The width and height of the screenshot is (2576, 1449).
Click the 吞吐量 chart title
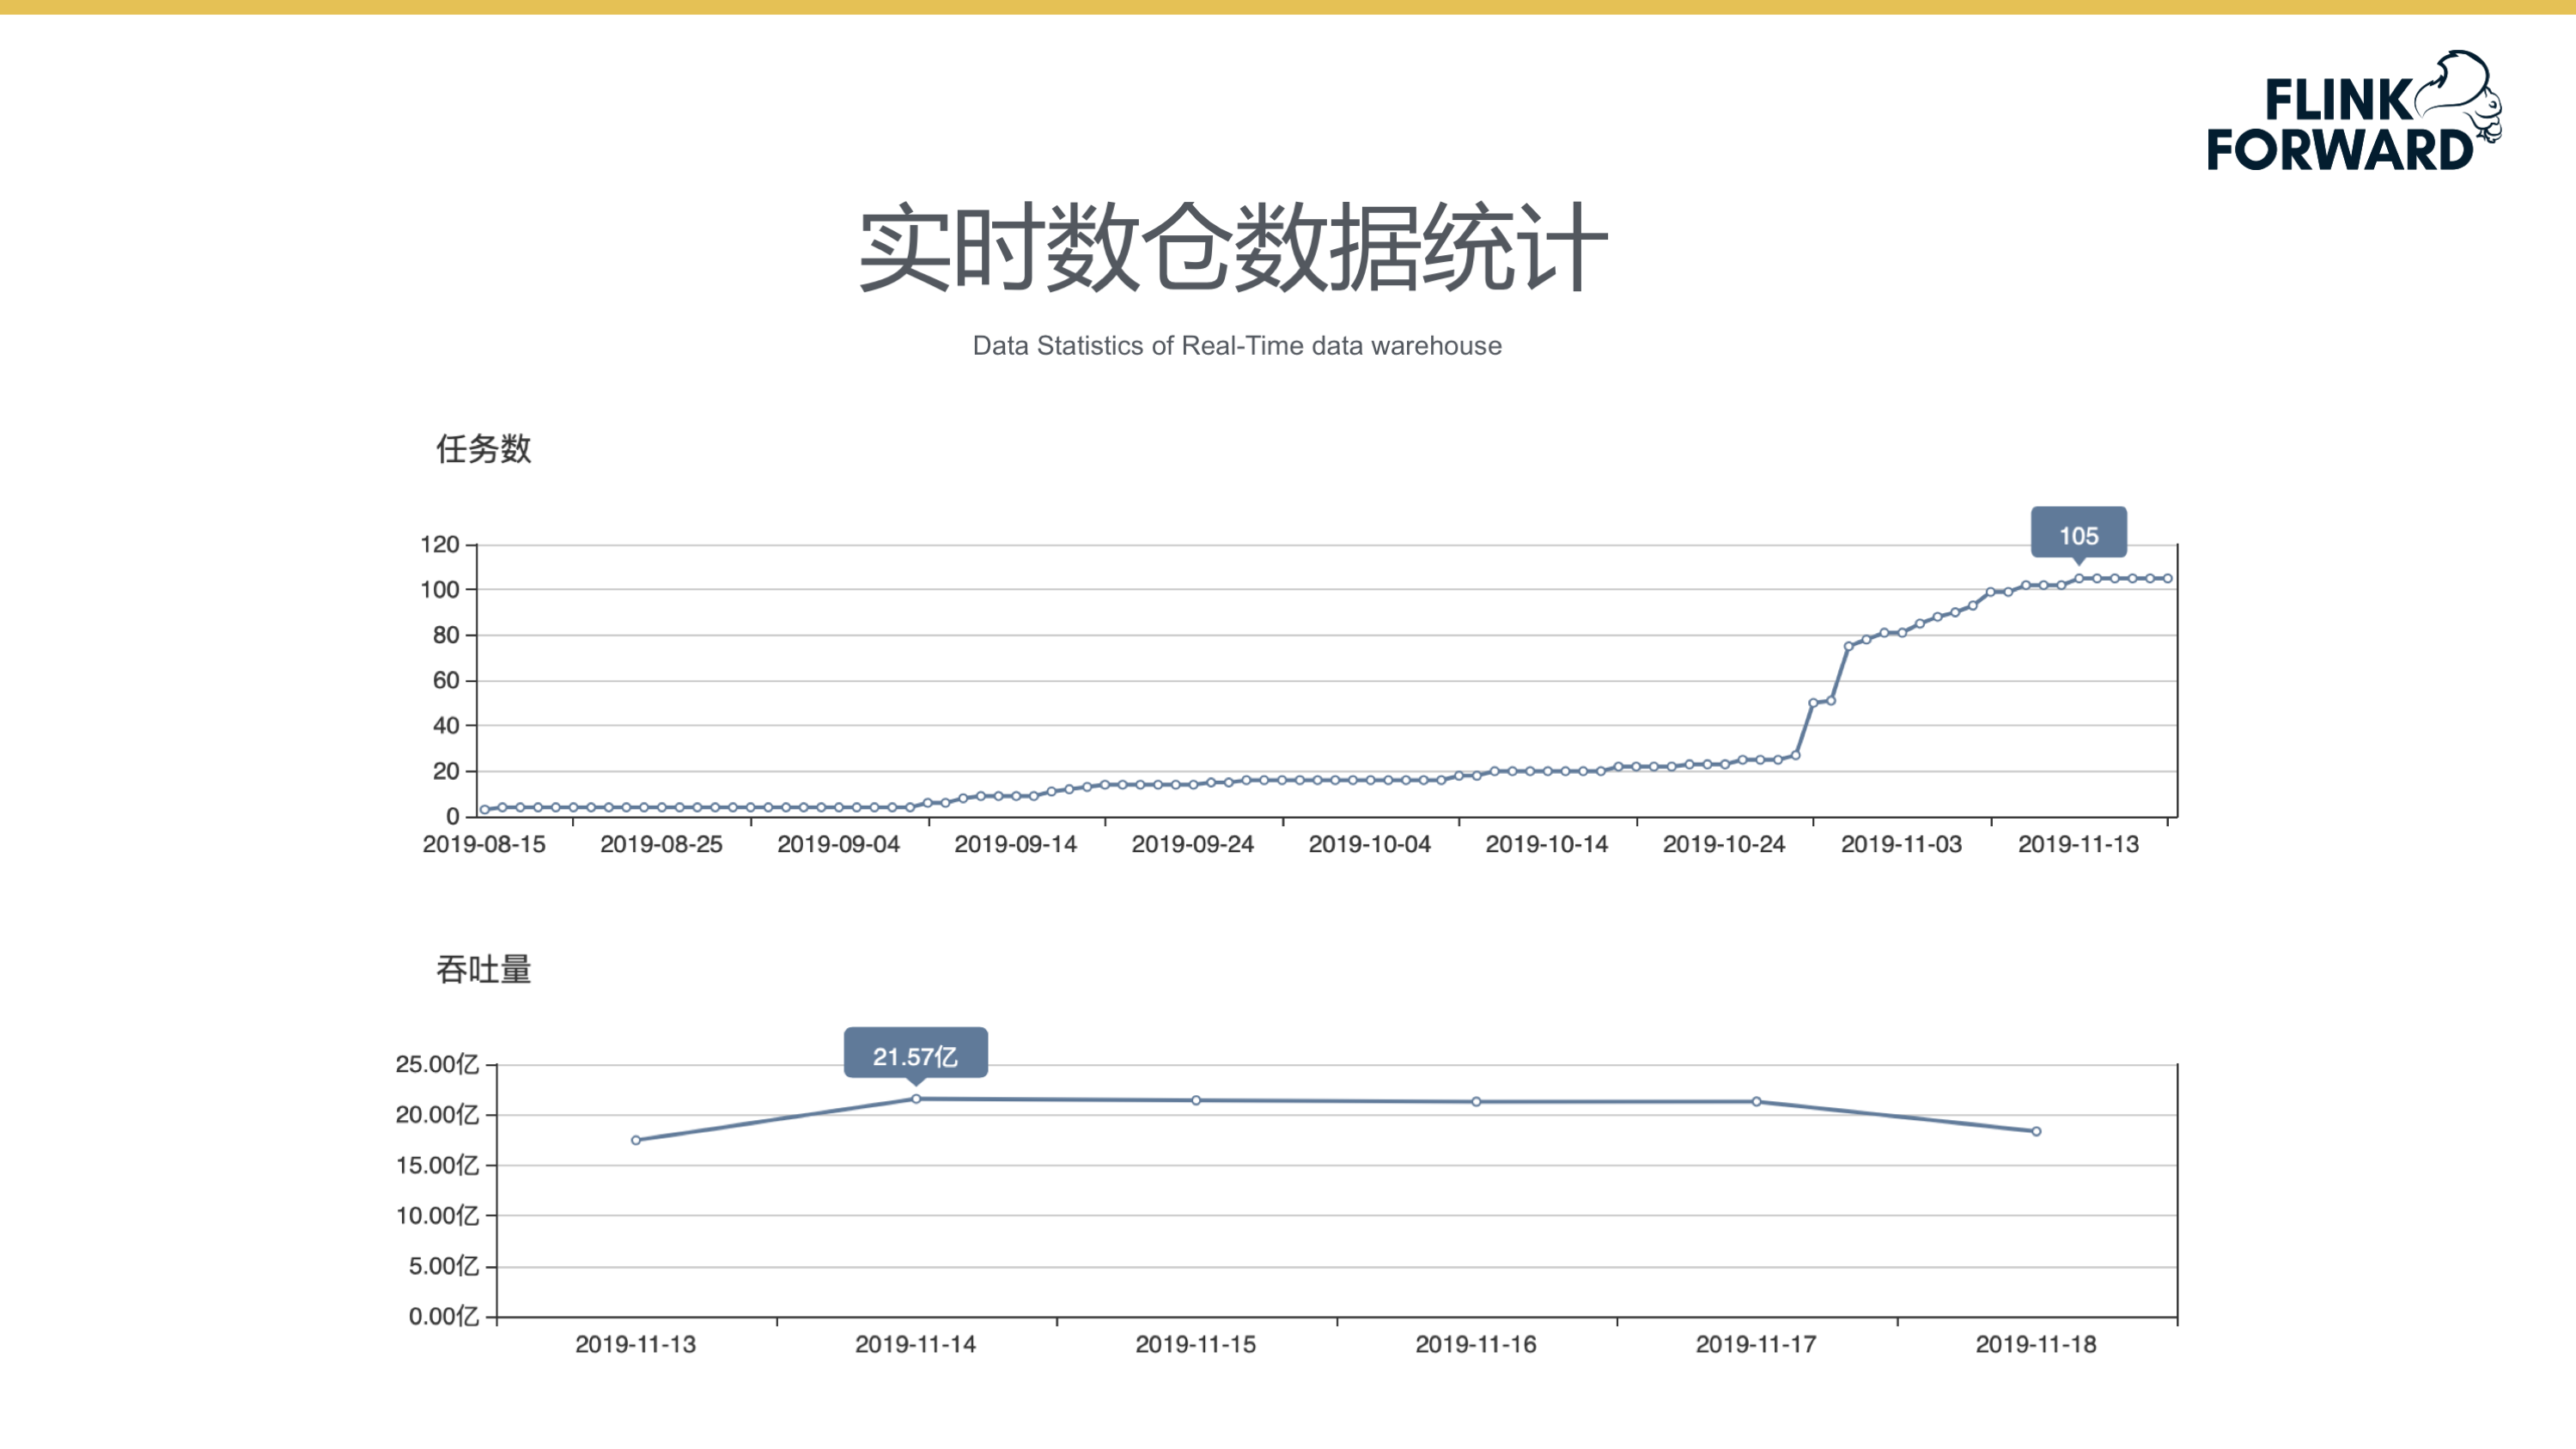[483, 969]
